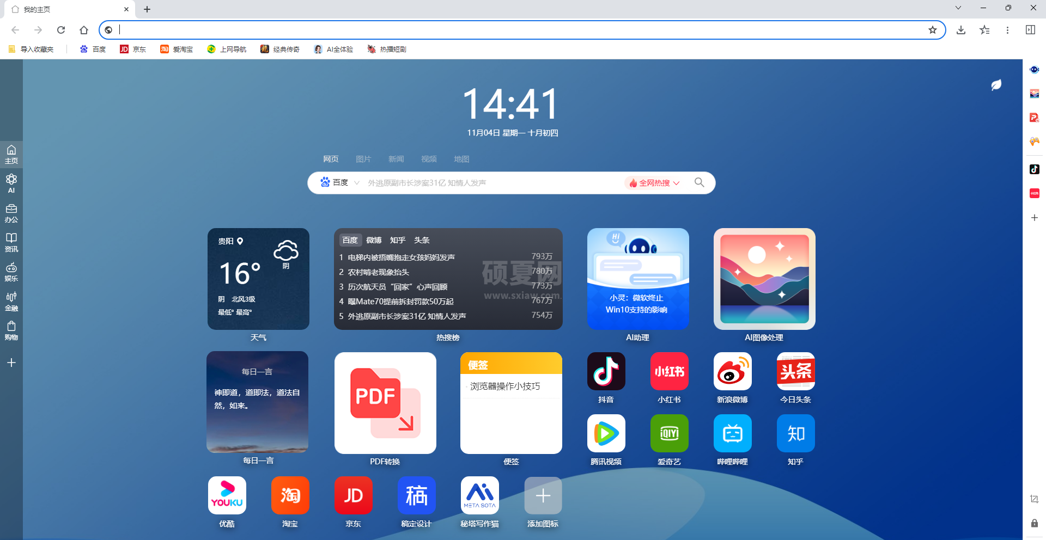Open the 经典传奇 bookmark
This screenshot has width=1046, height=540.
tap(280, 49)
